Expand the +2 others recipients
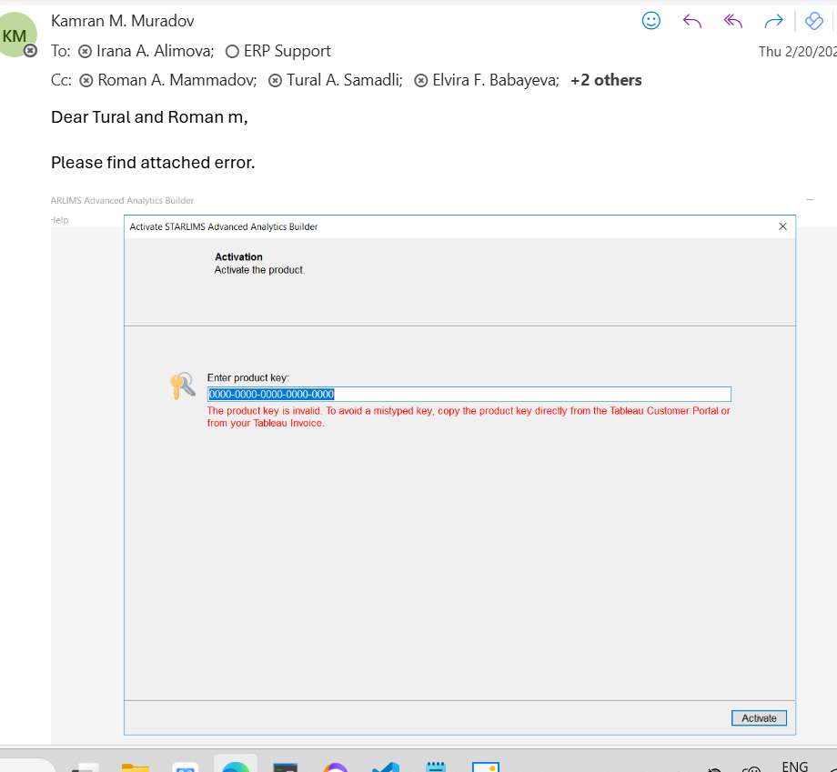This screenshot has width=837, height=772. tap(606, 80)
